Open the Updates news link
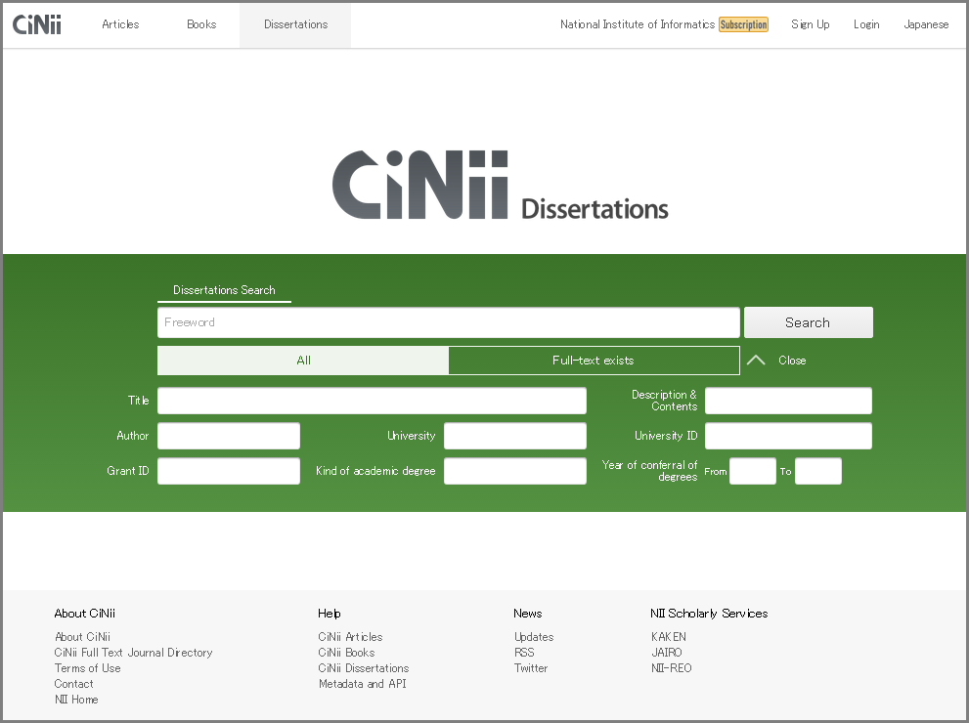Image resolution: width=969 pixels, height=723 pixels. point(534,637)
